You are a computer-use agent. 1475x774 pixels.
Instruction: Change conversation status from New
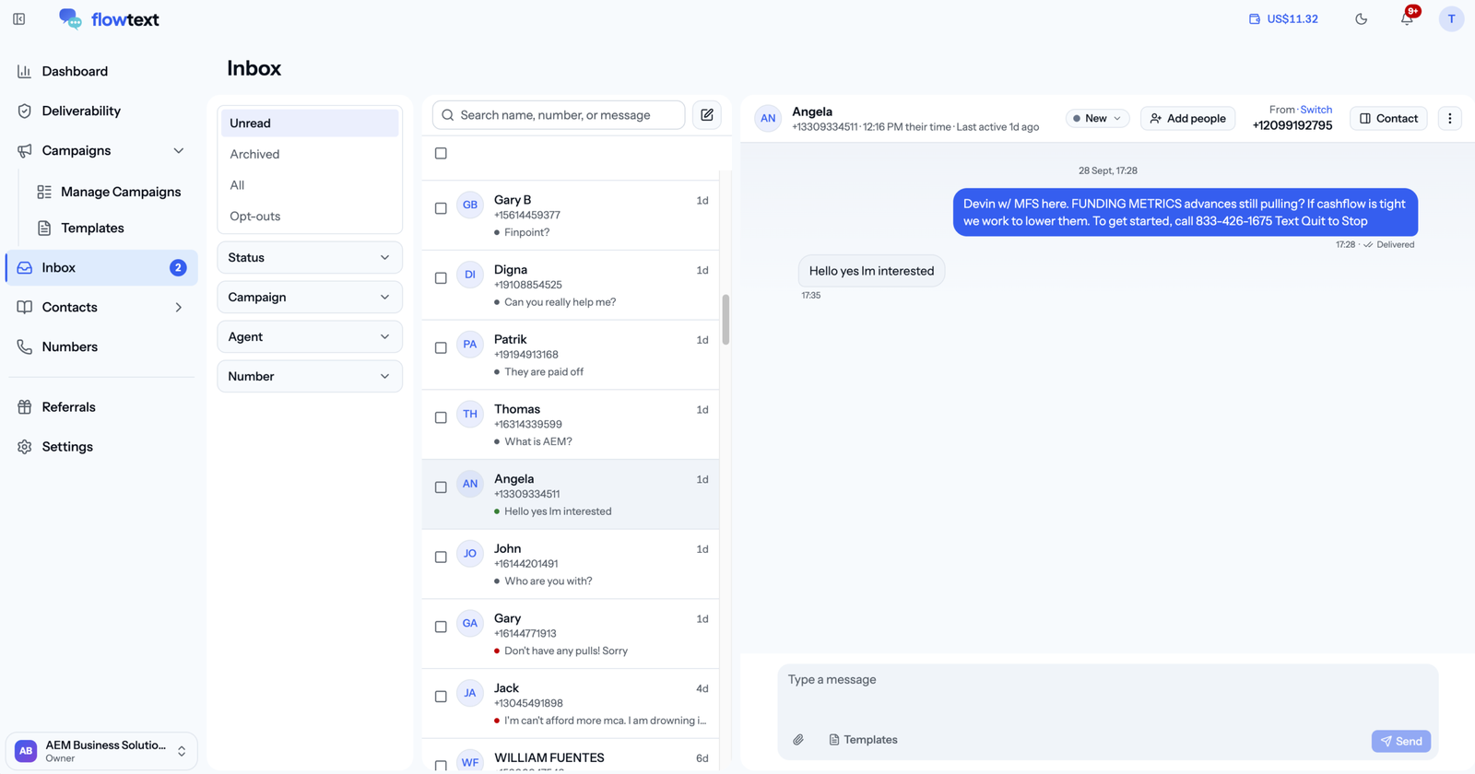[x=1097, y=118]
